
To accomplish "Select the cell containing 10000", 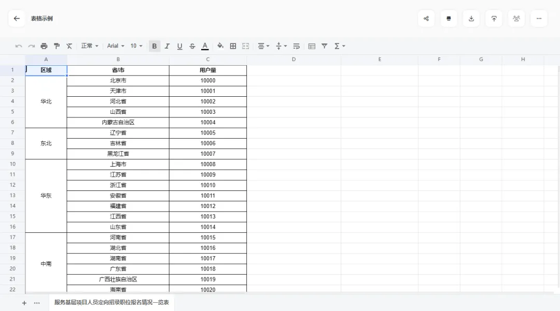I will click(208, 81).
